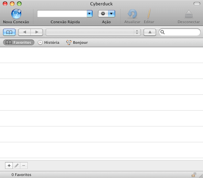Image resolution: width=203 pixels, height=178 pixels.
Task: Click the Atualizar refresh icon
Action: [x=132, y=14]
